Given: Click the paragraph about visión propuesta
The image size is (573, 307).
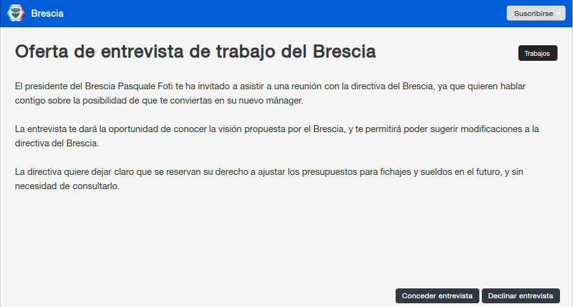Looking at the screenshot, I should [x=277, y=136].
